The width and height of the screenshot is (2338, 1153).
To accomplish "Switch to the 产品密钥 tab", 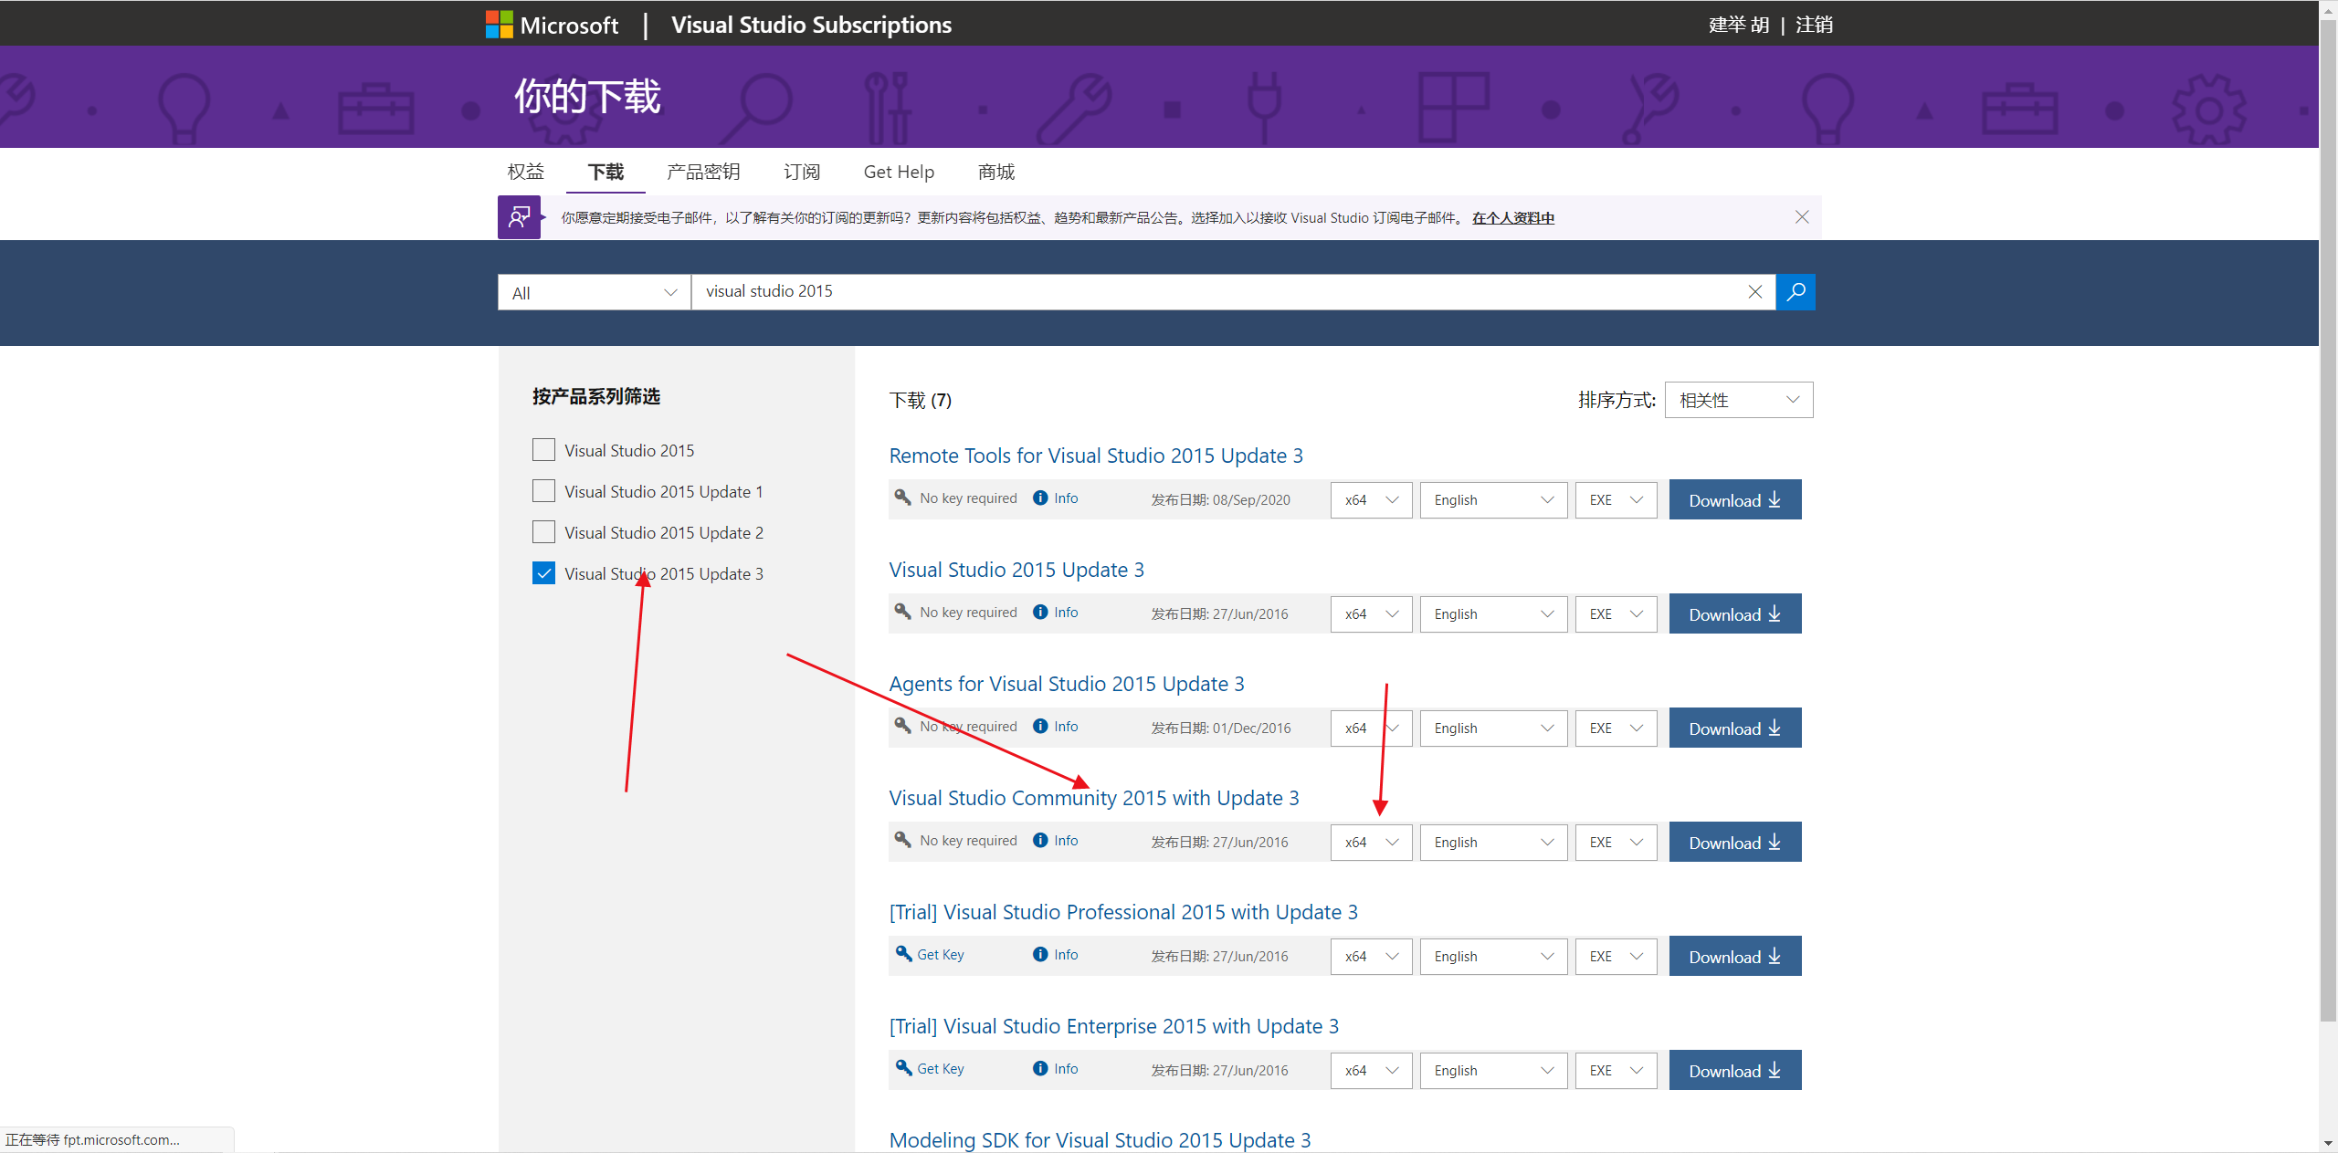I will coord(702,172).
